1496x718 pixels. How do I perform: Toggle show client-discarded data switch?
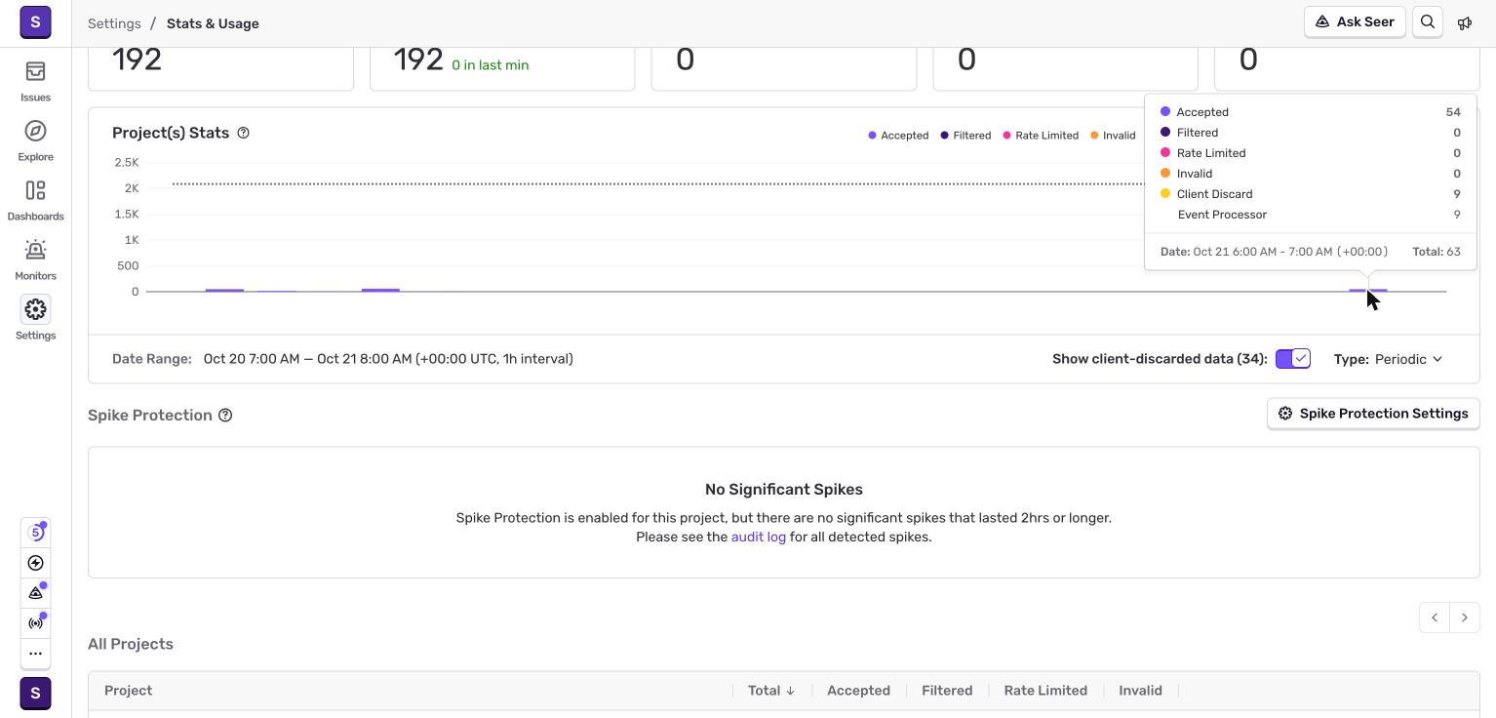(x=1293, y=359)
